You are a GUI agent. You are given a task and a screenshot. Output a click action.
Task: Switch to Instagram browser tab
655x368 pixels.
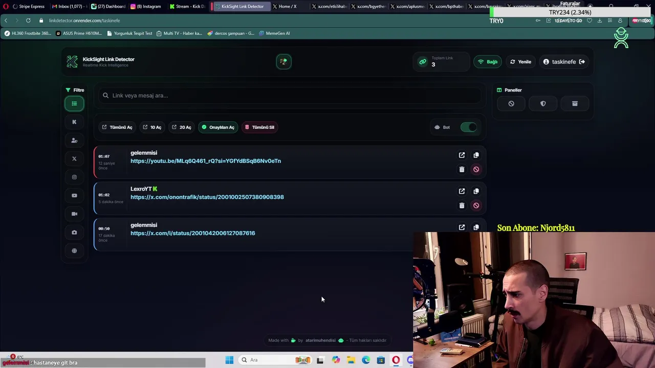[x=146, y=6]
